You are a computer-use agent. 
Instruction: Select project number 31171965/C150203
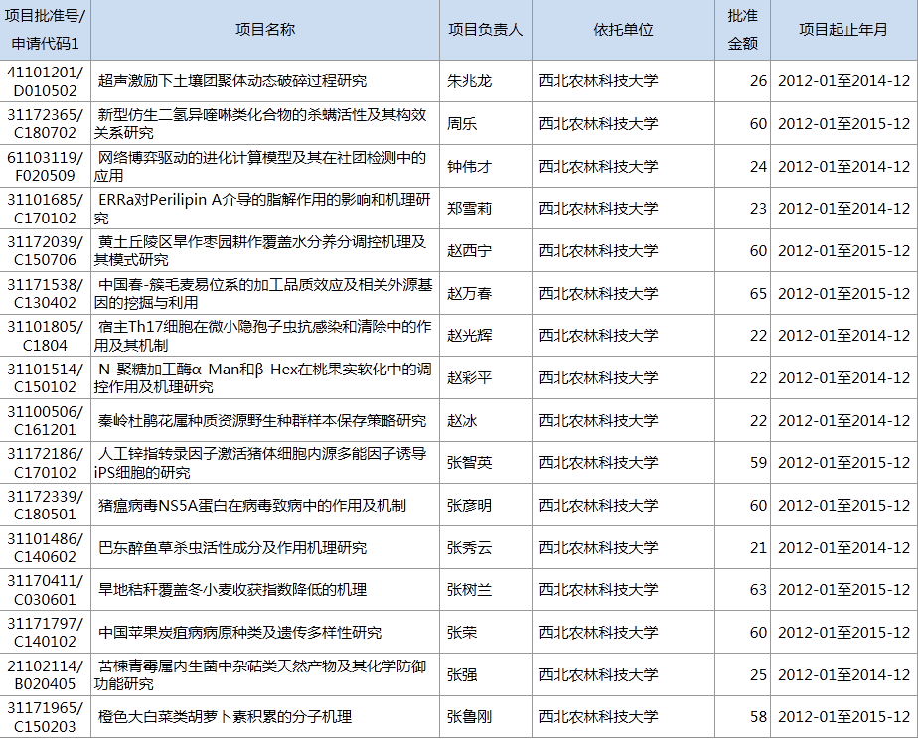45,717
